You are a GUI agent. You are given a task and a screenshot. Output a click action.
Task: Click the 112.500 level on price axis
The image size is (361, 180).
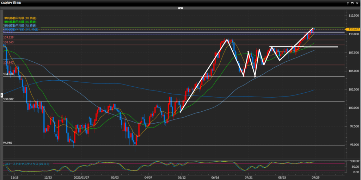353,16
